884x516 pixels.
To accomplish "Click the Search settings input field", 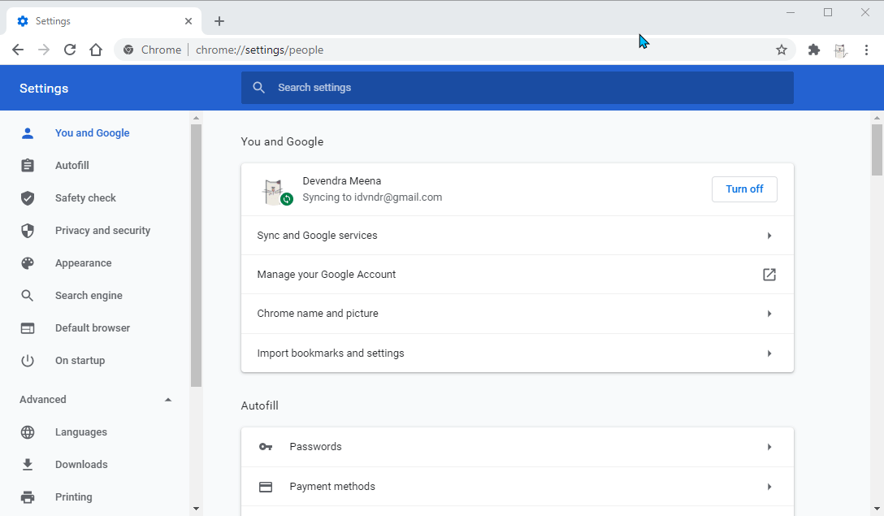I will [518, 88].
